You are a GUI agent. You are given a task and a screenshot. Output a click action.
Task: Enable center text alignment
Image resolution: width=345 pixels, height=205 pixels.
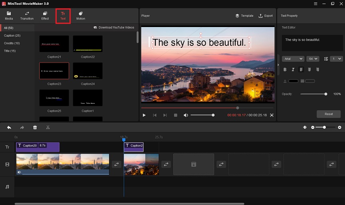pyautogui.click(x=309, y=70)
